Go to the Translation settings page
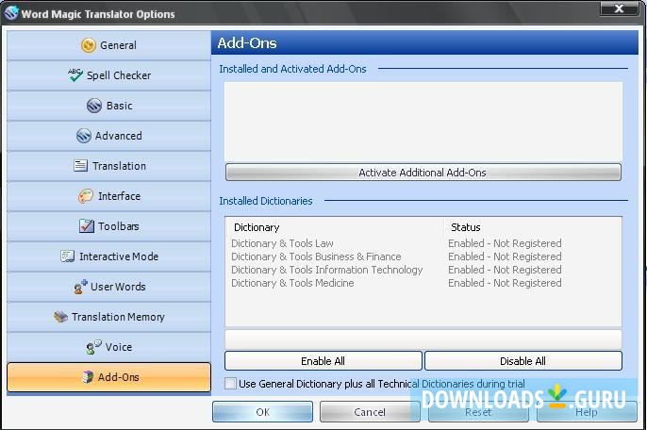The image size is (647, 430). pyautogui.click(x=108, y=165)
